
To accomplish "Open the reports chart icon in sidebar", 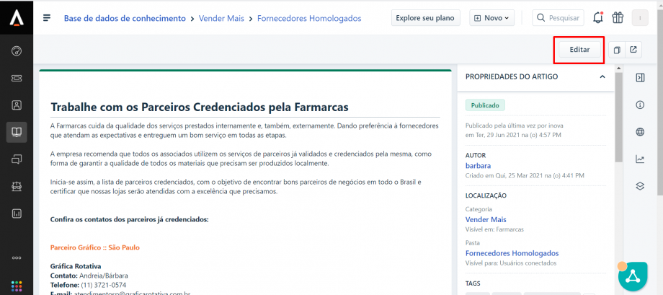I will [x=16, y=213].
